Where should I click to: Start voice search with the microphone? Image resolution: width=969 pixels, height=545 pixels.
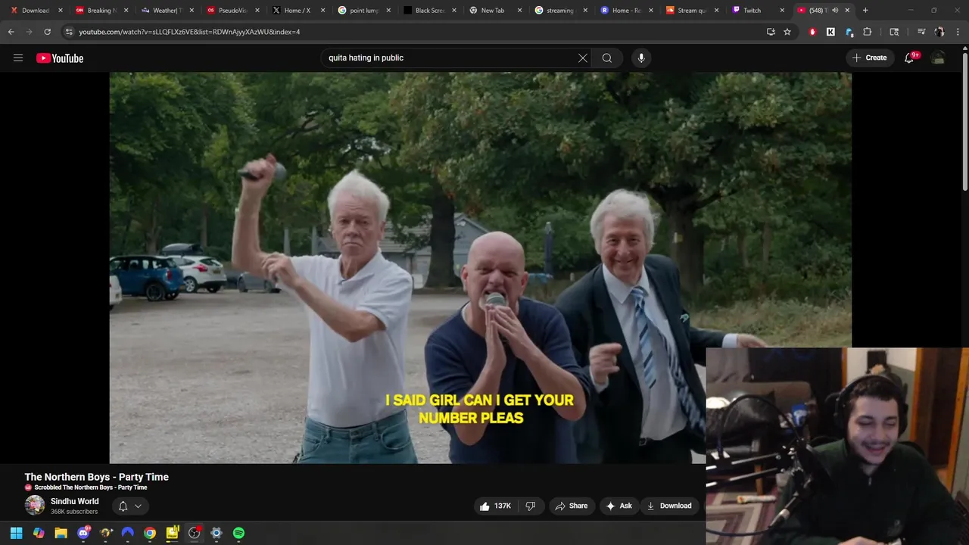pos(641,58)
